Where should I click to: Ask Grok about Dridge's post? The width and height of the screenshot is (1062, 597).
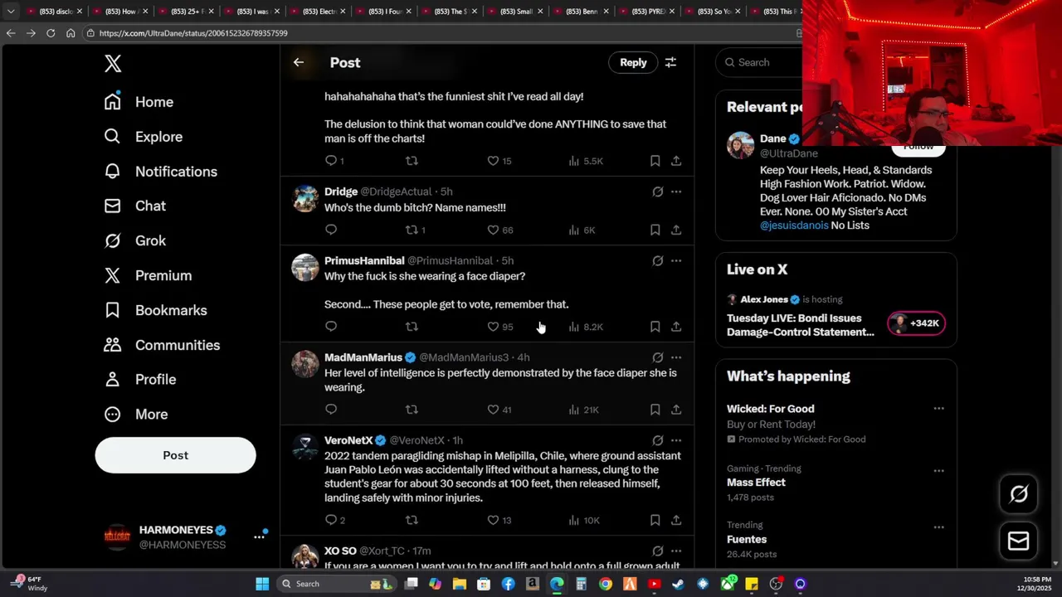point(657,192)
